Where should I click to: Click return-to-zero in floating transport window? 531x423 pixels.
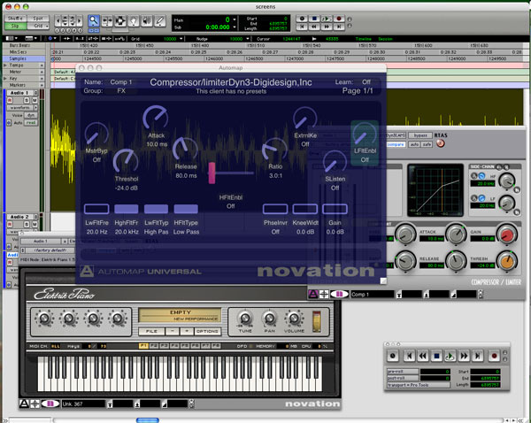410,356
